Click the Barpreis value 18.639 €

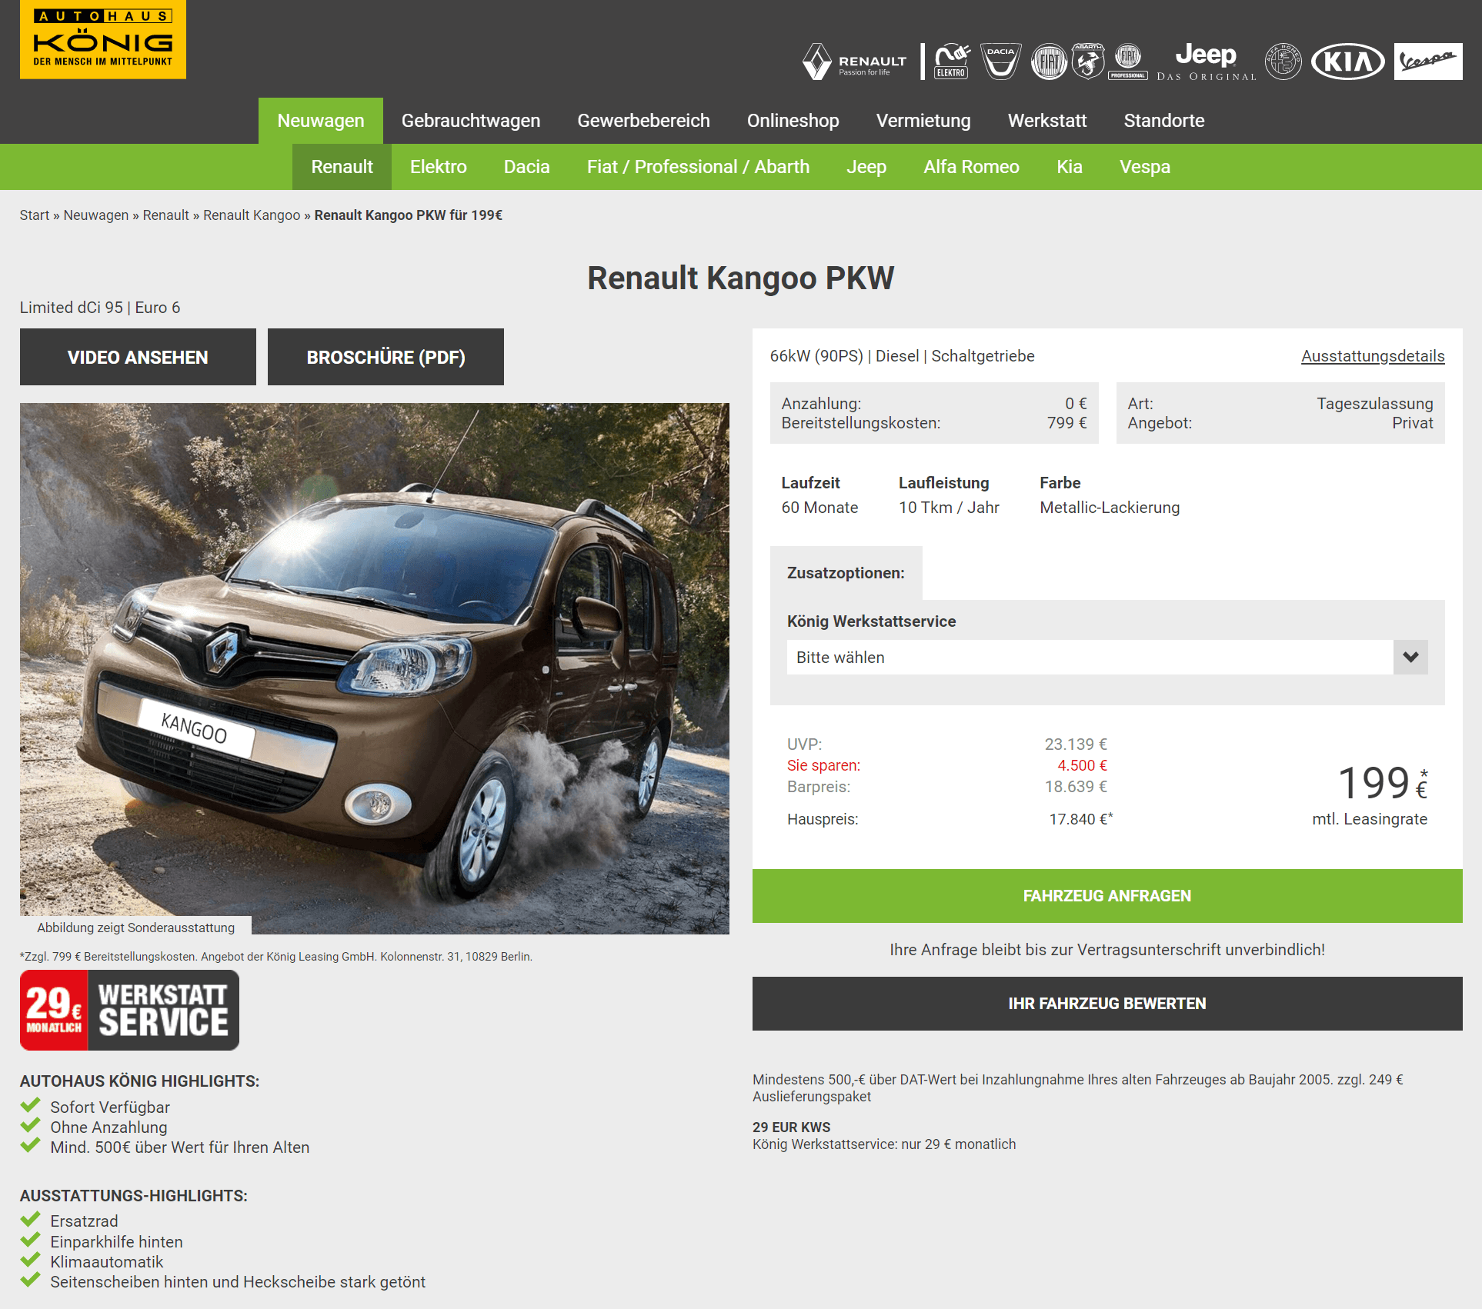pos(1076,787)
